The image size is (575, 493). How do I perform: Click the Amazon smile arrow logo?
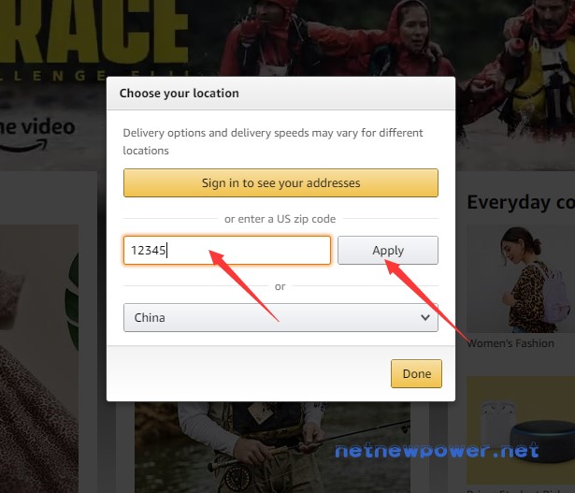[x=23, y=146]
